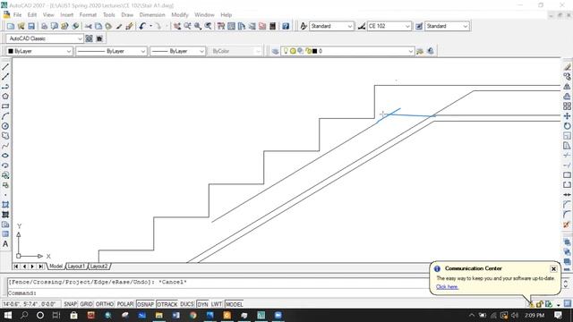Select the Trim modify tool

click(567, 156)
